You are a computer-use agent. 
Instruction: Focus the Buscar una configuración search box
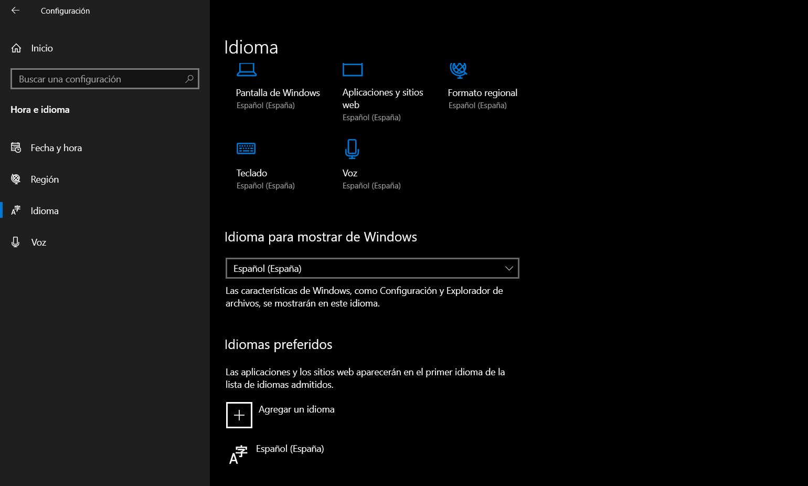point(105,79)
